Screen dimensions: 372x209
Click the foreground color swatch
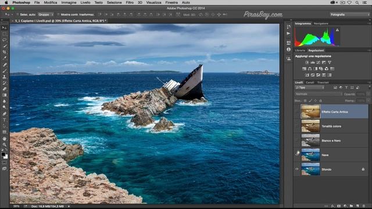[x=3, y=154]
